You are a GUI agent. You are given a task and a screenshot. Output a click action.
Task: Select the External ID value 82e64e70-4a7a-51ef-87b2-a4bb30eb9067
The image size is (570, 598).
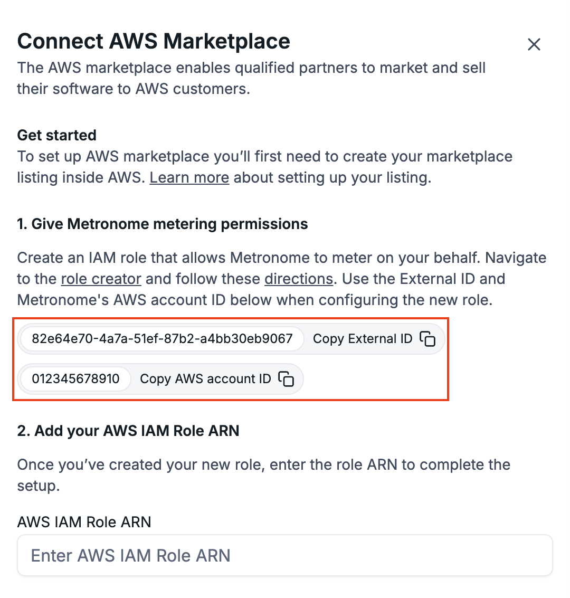pyautogui.click(x=162, y=339)
